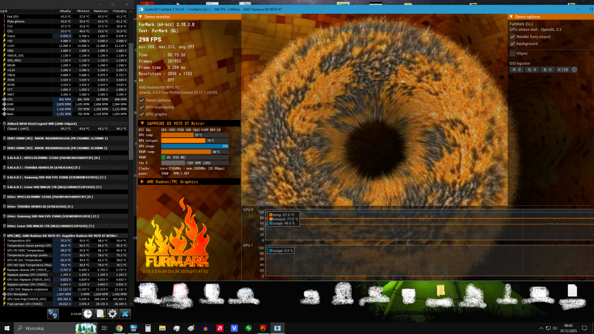The height and width of the screenshot is (334, 594).
Task: Open the Paint palette taskbar icon
Action: (x=191, y=328)
